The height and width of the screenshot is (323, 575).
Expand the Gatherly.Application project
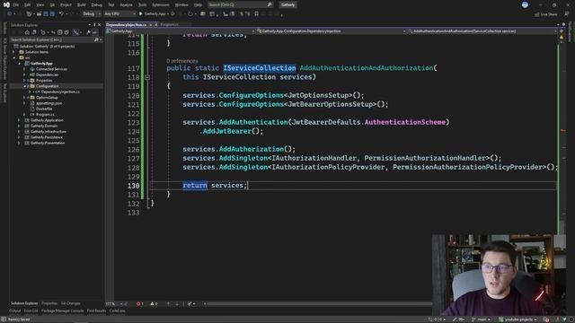pos(20,120)
